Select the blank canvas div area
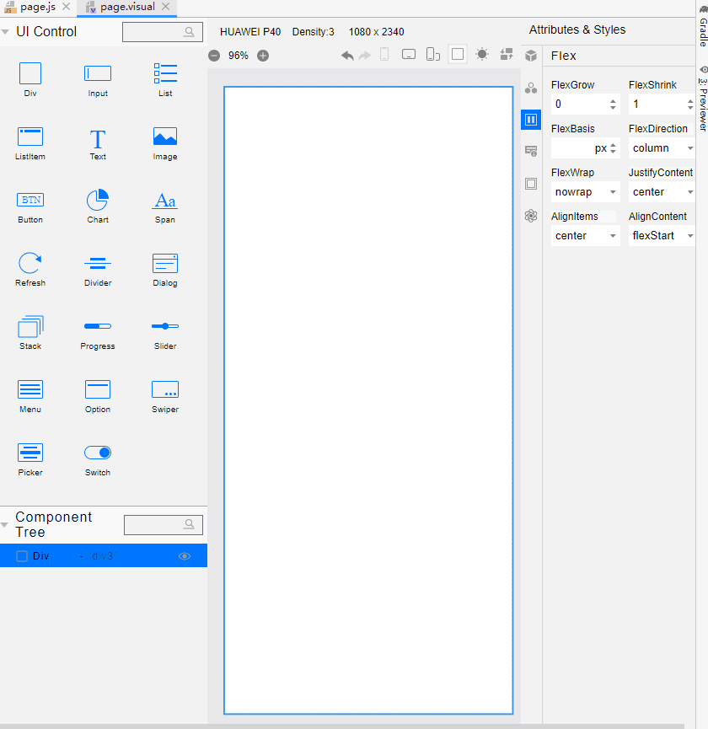The width and height of the screenshot is (708, 729). 368,400
